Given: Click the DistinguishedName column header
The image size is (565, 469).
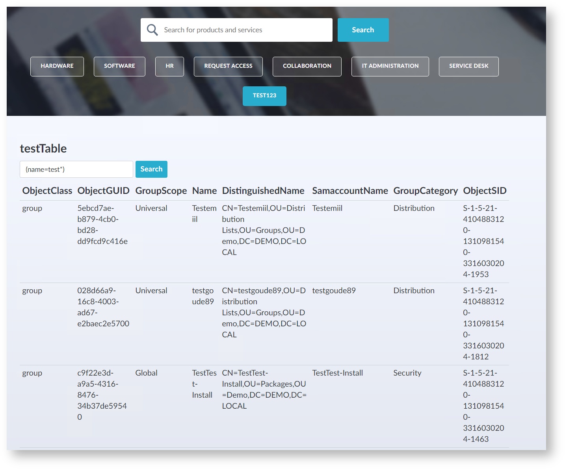Looking at the screenshot, I should [x=263, y=191].
